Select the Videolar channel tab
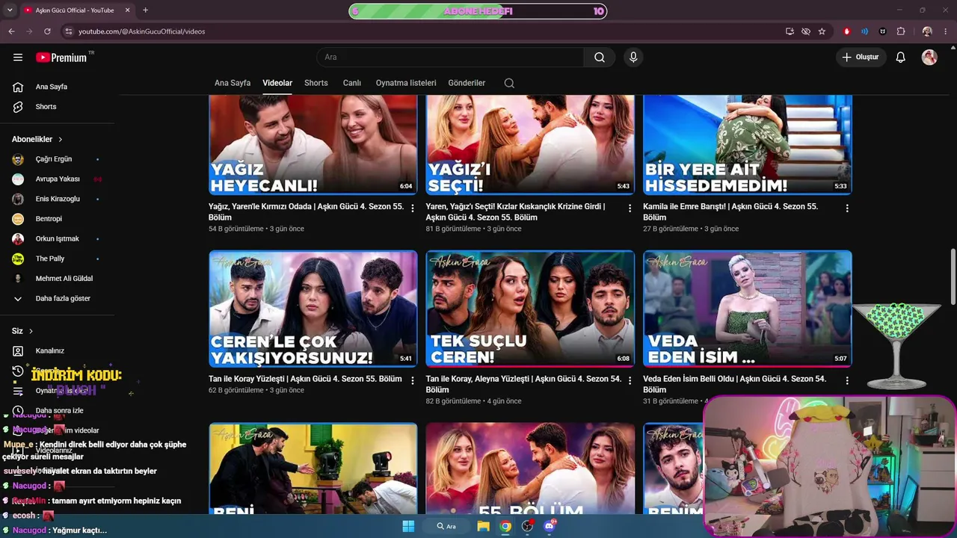Image resolution: width=957 pixels, height=538 pixels. [277, 83]
